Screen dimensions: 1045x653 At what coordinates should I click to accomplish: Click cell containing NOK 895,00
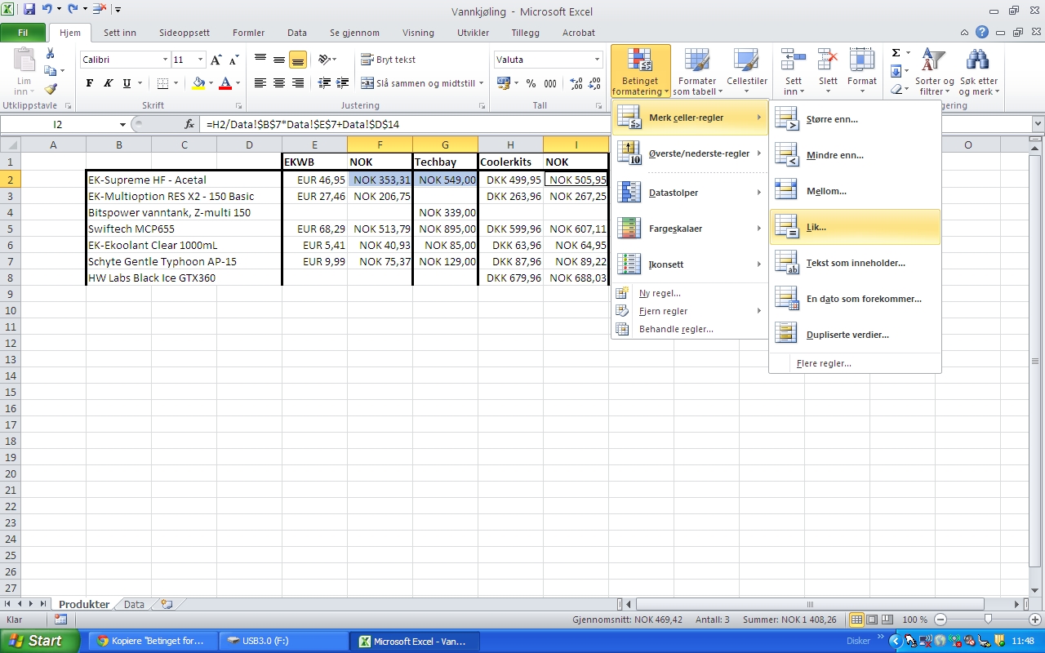click(446, 229)
